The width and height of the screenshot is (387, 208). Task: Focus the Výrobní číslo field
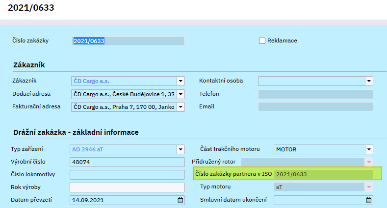click(127, 162)
